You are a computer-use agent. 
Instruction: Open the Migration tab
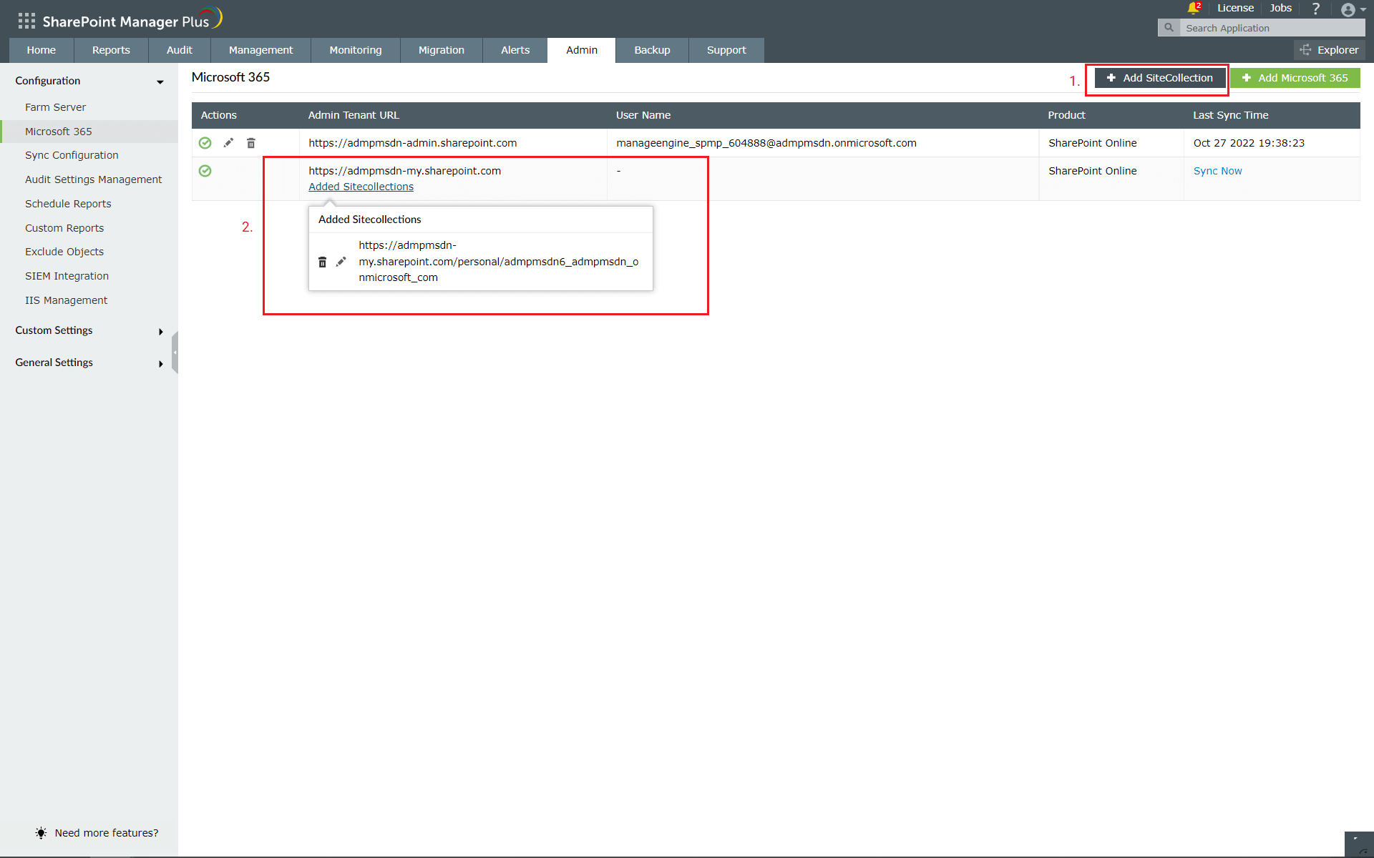pyautogui.click(x=441, y=50)
